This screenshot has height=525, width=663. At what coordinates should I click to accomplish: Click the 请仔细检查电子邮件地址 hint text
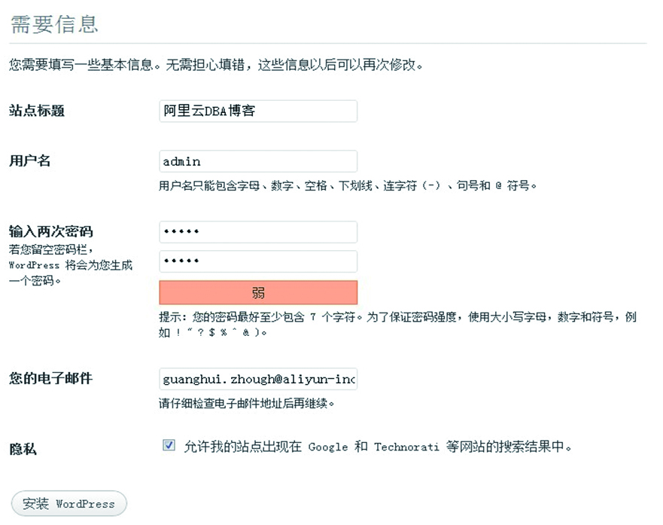pos(246,403)
